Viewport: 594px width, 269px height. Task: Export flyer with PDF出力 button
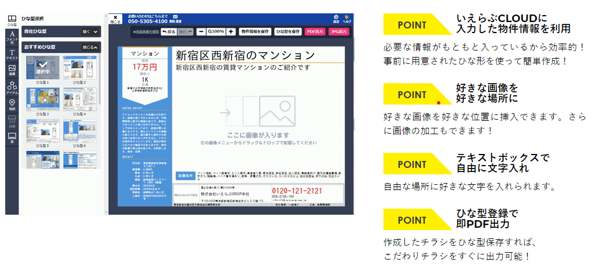(x=315, y=31)
